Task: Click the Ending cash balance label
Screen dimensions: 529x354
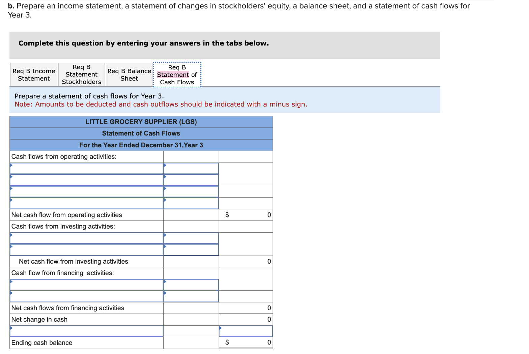Action: [x=42, y=343]
